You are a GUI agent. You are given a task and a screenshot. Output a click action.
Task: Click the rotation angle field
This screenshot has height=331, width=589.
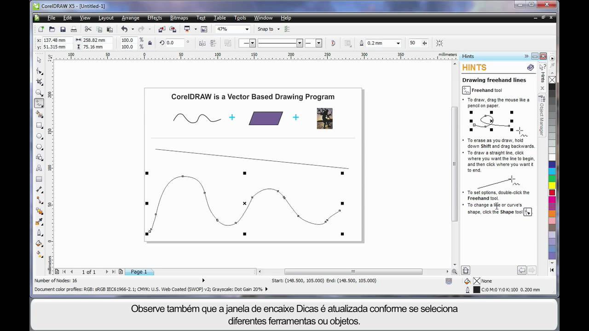pos(174,43)
